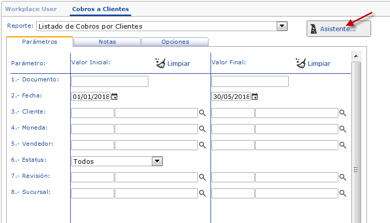Open the Estatus dropdown
Screen dimensions: 390x223
(x=157, y=161)
